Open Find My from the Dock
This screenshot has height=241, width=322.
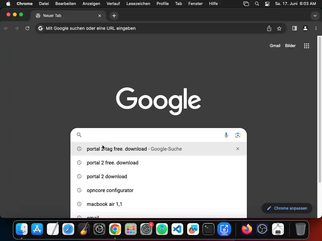[162, 229]
